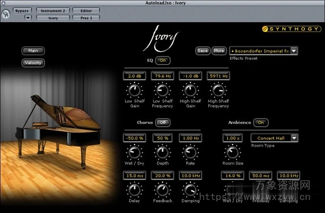Click the Ambience 10.0 kHz damping field

288,175
